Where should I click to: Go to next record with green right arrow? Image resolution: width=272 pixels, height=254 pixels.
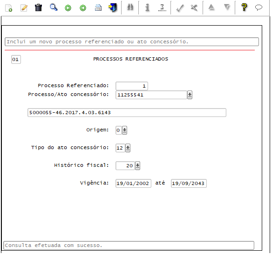click(x=83, y=8)
